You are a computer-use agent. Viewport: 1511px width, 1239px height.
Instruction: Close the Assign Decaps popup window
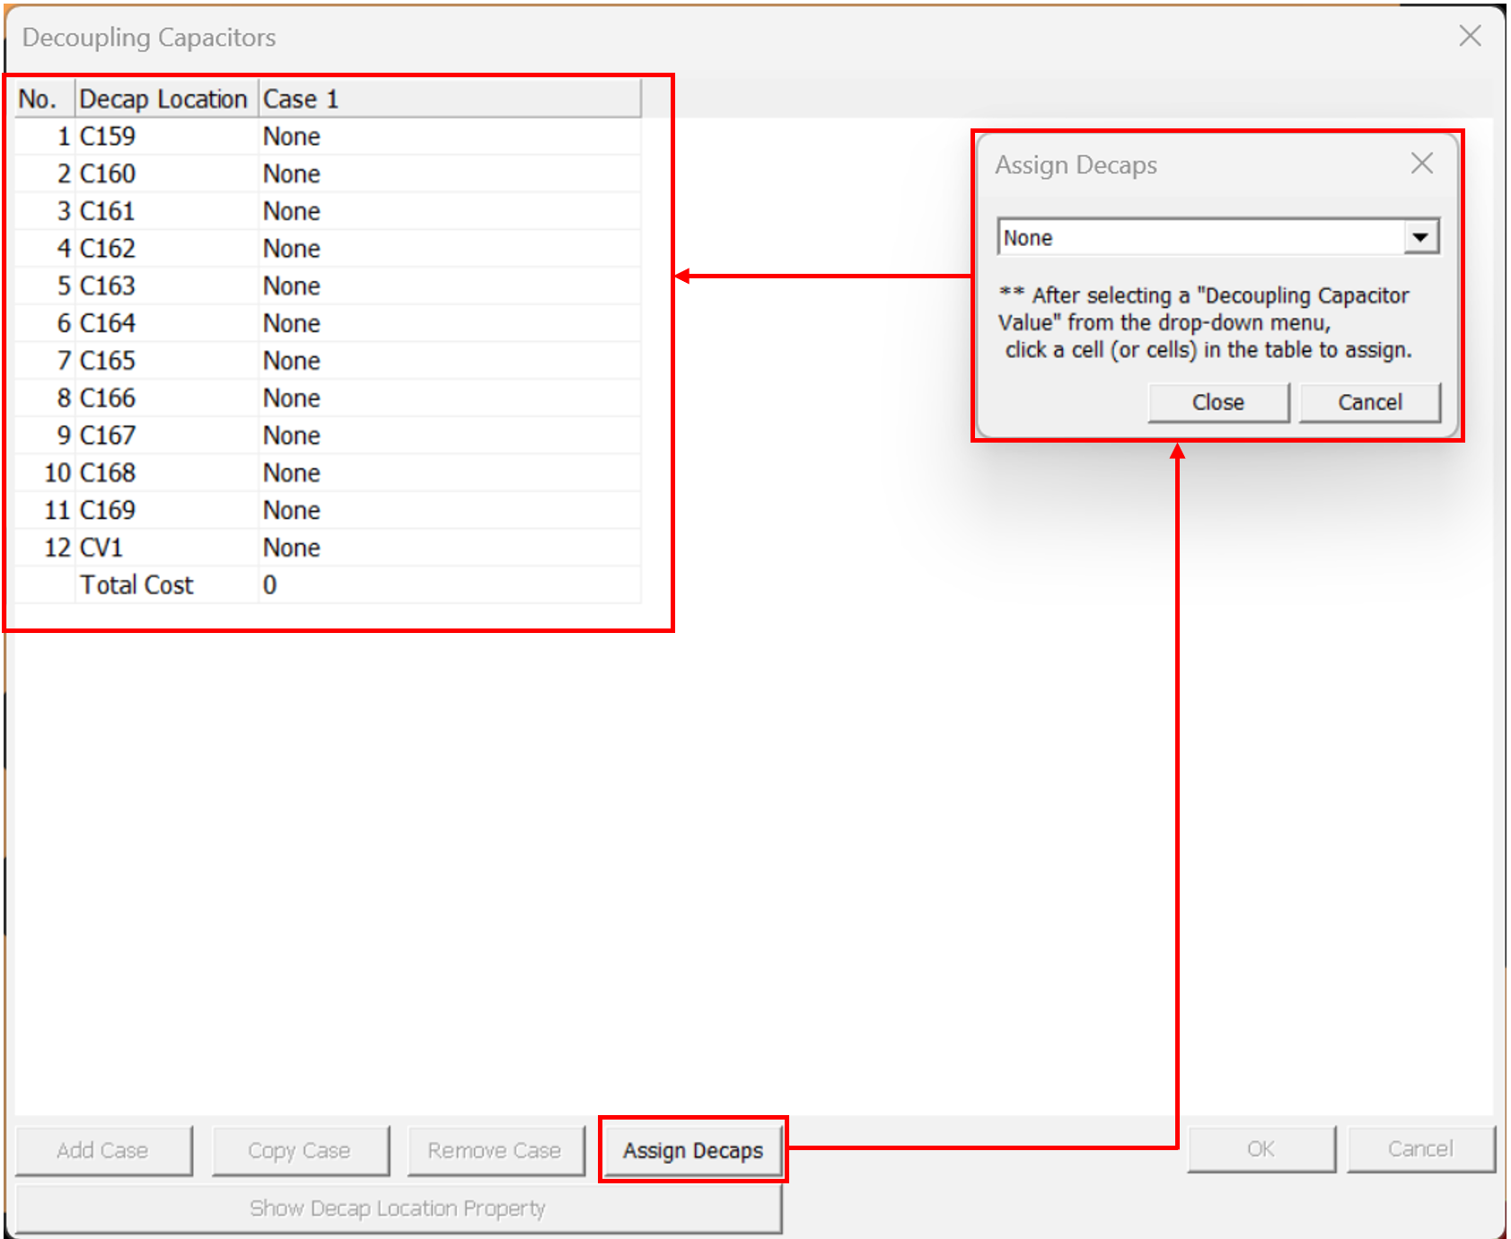click(x=1421, y=163)
